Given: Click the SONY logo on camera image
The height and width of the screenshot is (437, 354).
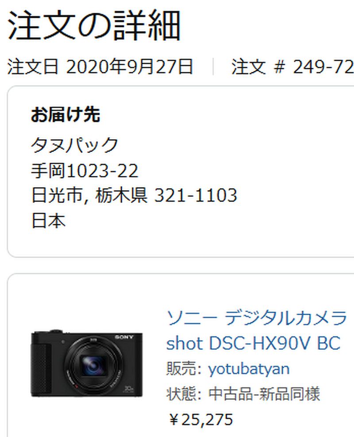Looking at the screenshot, I should click(124, 337).
